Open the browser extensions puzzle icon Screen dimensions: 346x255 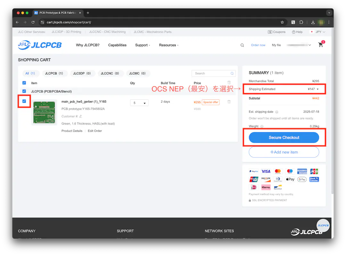pos(301,22)
